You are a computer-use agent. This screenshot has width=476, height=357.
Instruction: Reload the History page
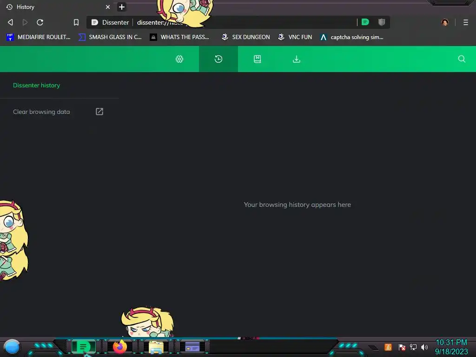40,22
